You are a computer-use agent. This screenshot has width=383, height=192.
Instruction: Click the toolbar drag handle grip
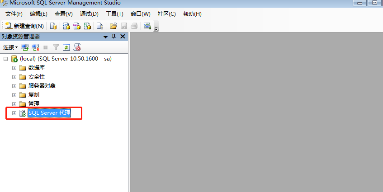coord(3,26)
